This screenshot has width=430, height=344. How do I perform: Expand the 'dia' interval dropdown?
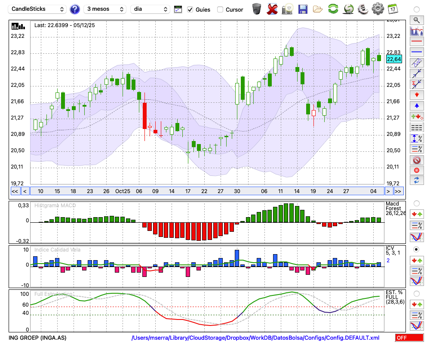pyautogui.click(x=150, y=9)
